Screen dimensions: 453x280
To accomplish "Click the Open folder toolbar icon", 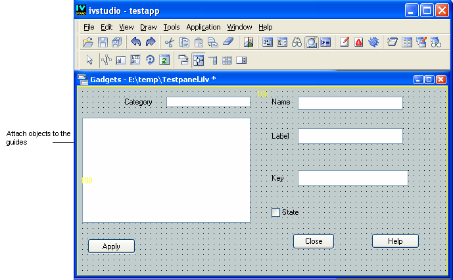I will pos(87,43).
